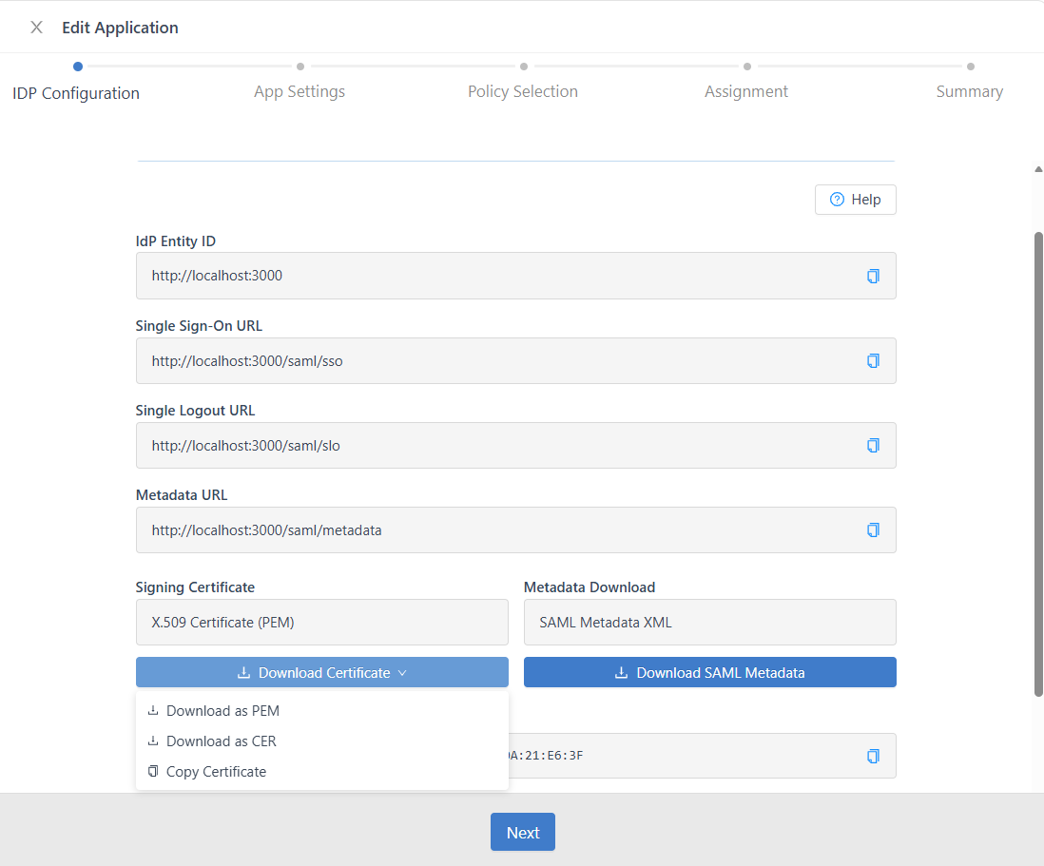The image size is (1044, 866).
Task: Copy the Single Sign-On URL
Action: pyautogui.click(x=873, y=361)
